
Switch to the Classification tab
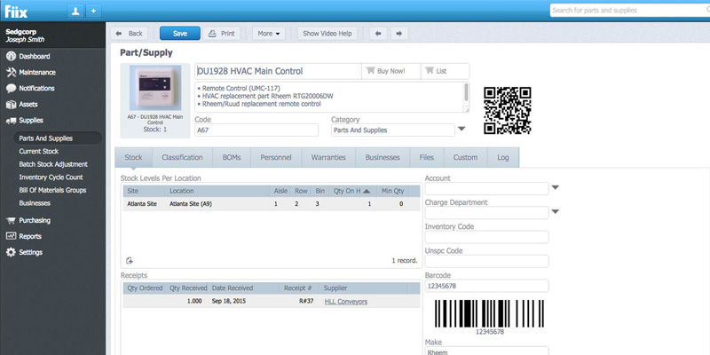coord(182,158)
